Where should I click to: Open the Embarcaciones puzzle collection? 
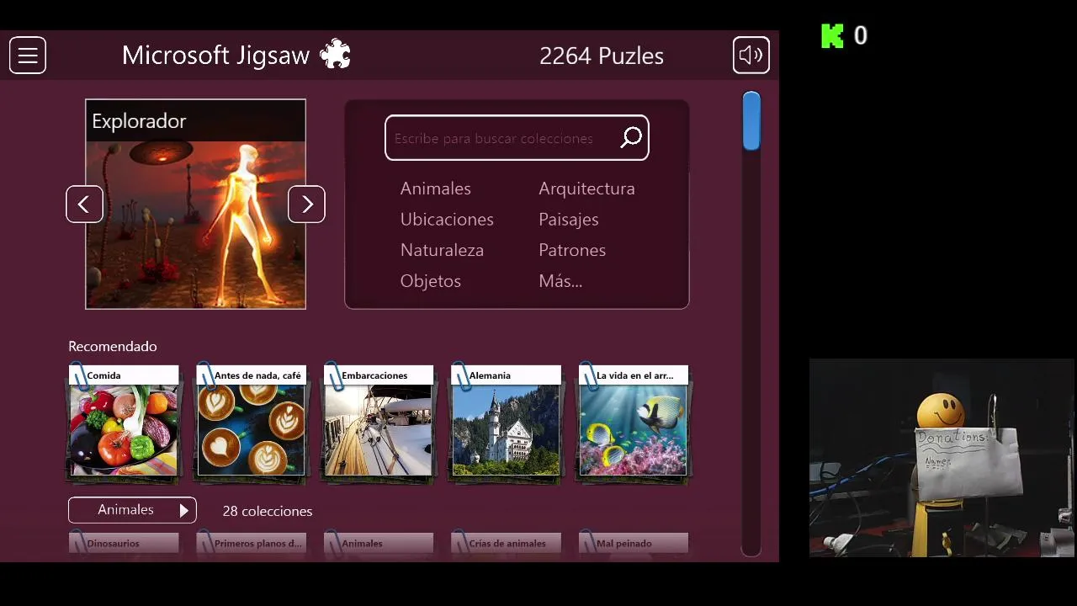coord(379,423)
